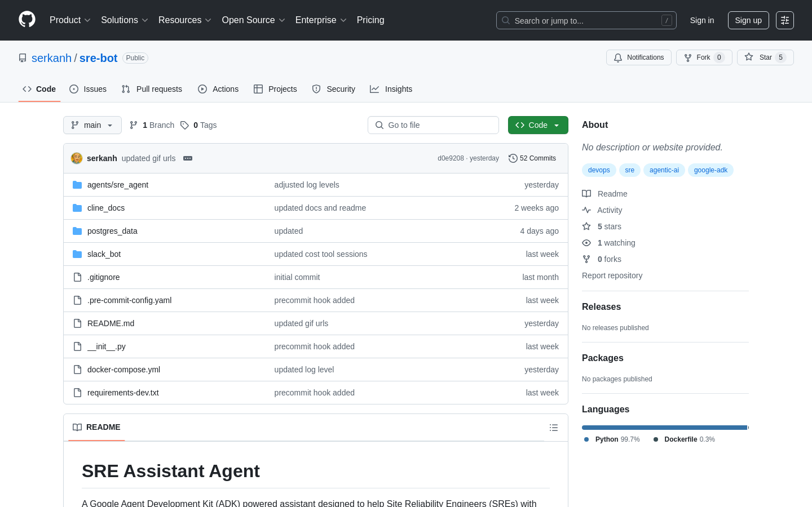Focus the Go to file input
Screen dimensions: 812x507
coord(433,125)
